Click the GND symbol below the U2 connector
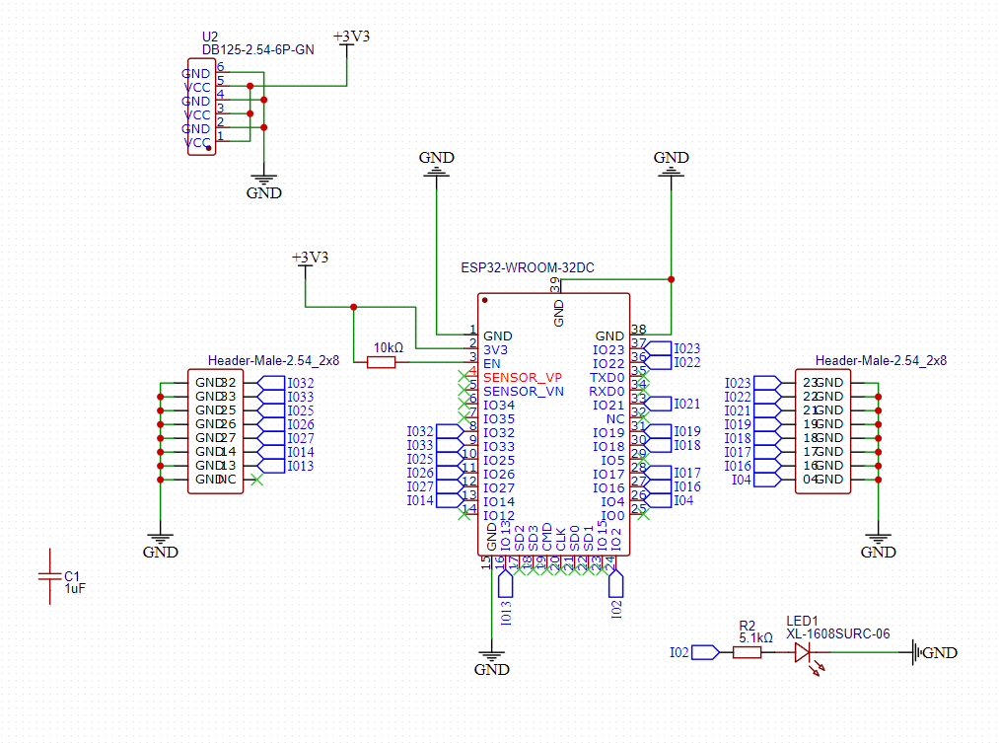999x743 pixels. (263, 186)
